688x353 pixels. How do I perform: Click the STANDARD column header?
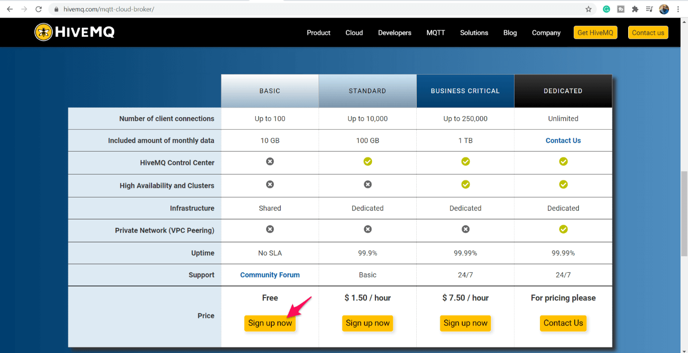click(x=367, y=91)
